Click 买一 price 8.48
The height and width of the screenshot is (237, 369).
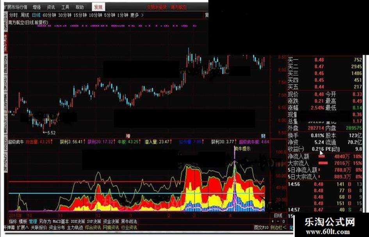[x=319, y=60]
